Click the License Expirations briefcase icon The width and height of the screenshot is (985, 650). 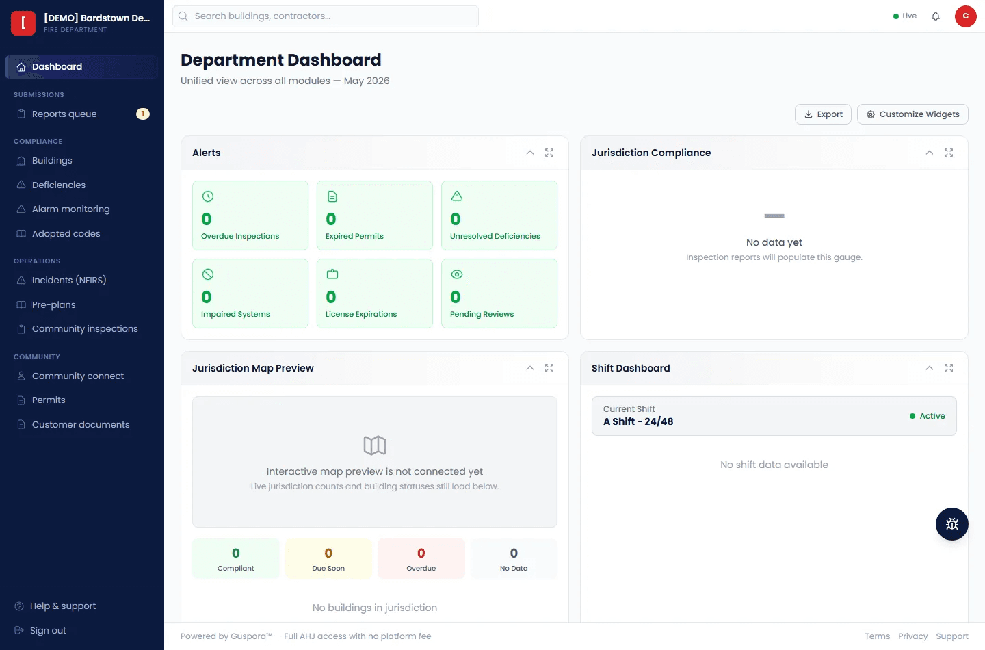click(332, 274)
